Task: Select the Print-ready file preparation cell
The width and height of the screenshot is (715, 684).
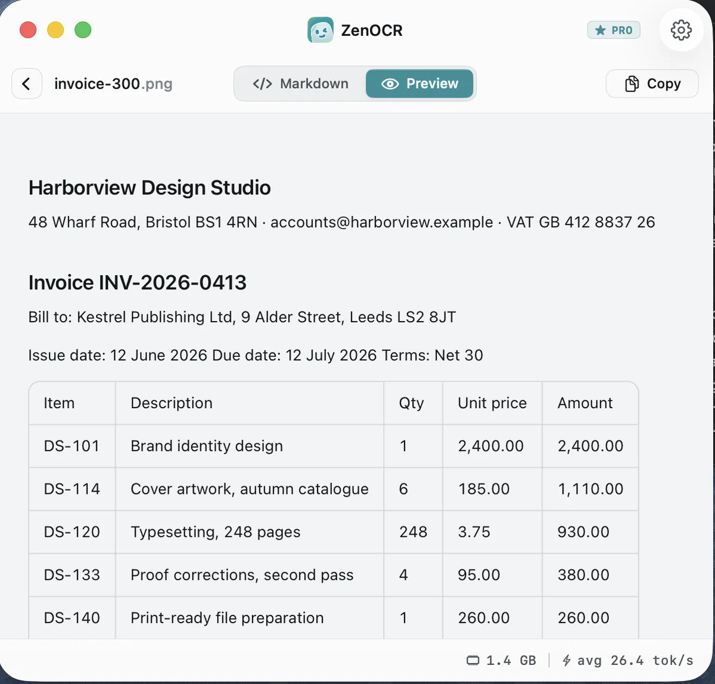Action: tap(250, 618)
